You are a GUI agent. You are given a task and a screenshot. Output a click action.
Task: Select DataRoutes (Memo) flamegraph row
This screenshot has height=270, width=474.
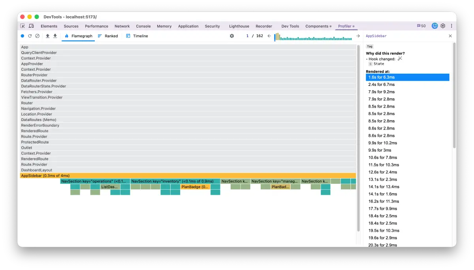tap(188, 120)
